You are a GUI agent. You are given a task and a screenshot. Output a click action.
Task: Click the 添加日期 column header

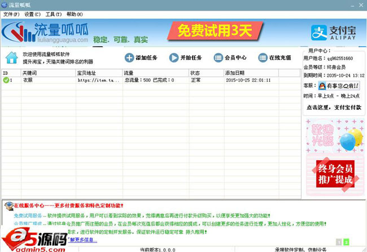tap(251, 73)
